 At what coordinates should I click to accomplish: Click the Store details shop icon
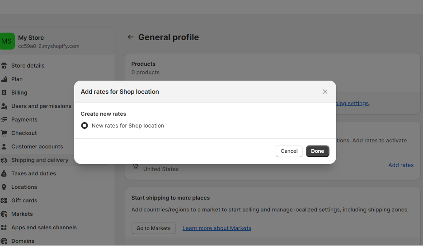click(4, 66)
